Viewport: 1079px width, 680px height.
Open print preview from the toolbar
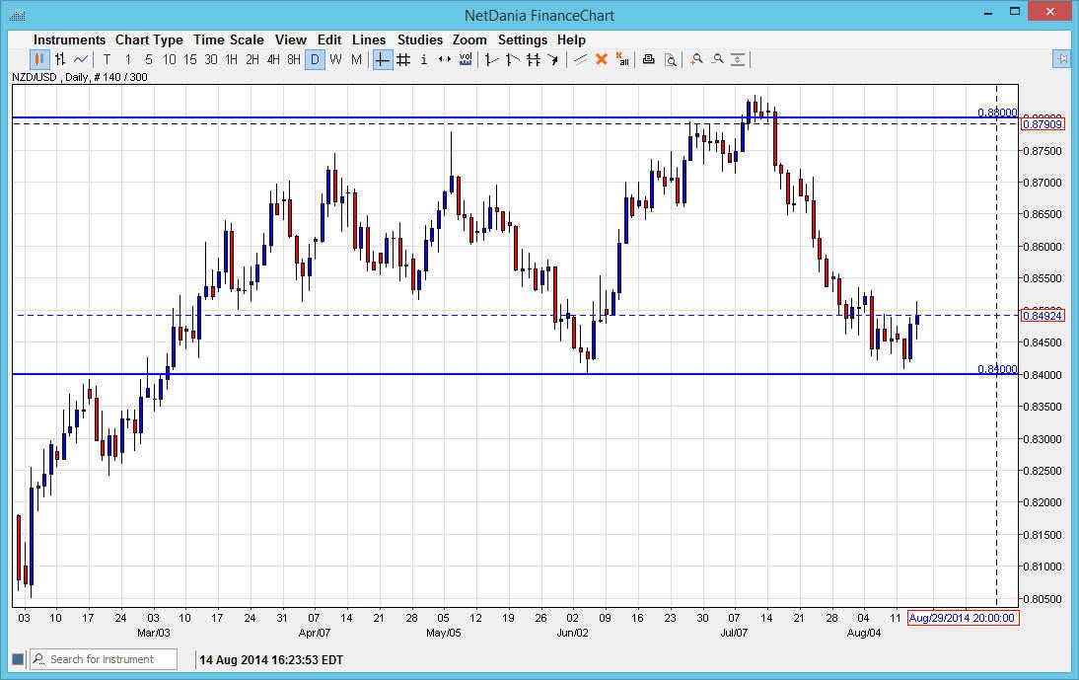click(671, 59)
